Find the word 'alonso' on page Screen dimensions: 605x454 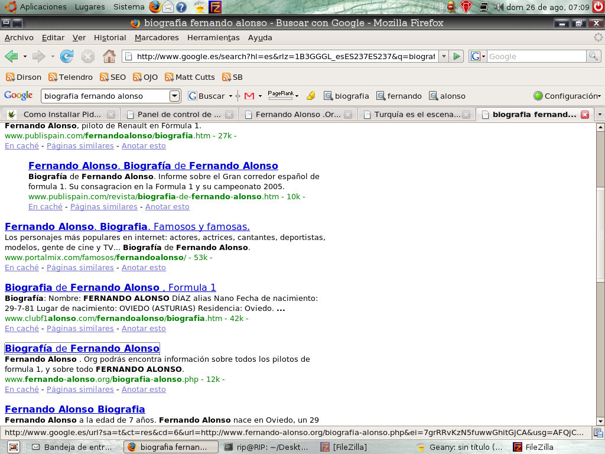pyautogui.click(x=448, y=96)
